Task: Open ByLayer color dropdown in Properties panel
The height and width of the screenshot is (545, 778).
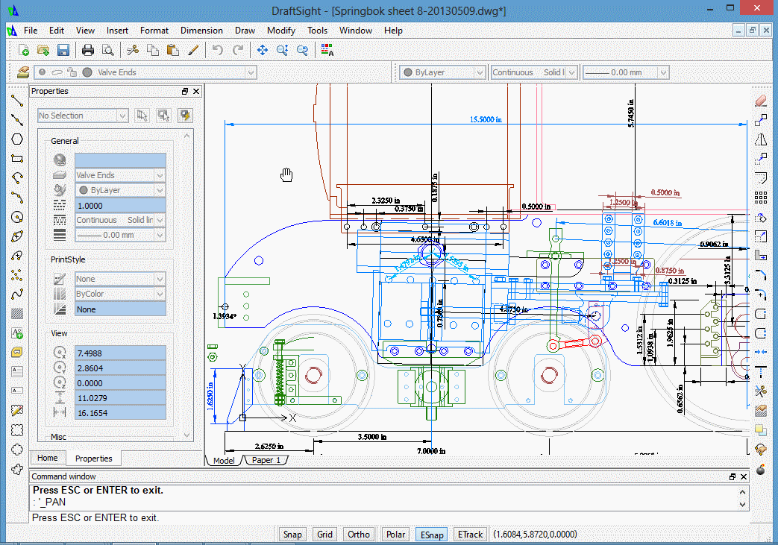Action: coord(120,190)
